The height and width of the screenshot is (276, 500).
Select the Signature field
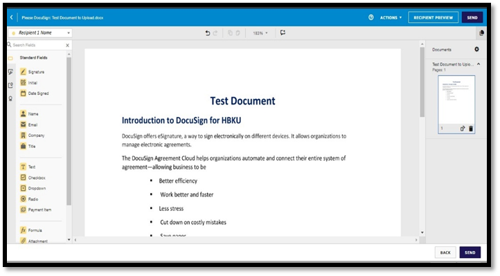(x=33, y=72)
